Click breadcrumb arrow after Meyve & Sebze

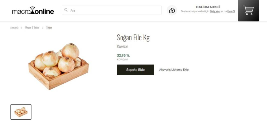tap(42, 27)
